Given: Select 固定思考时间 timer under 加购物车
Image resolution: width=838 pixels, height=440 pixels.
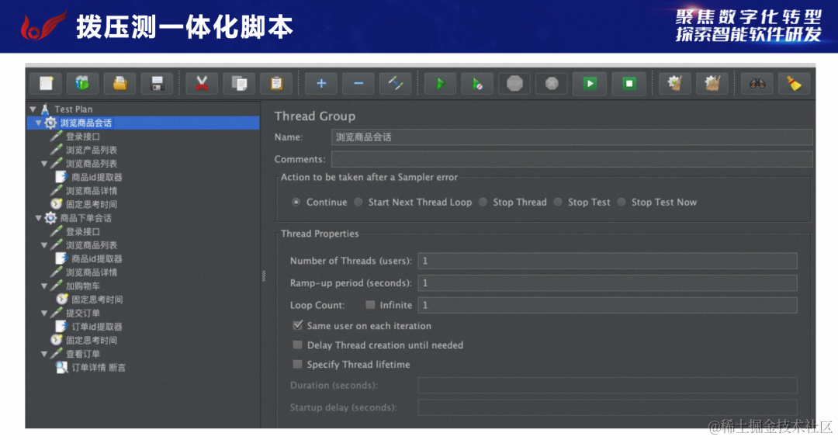Looking at the screenshot, I should tap(97, 300).
